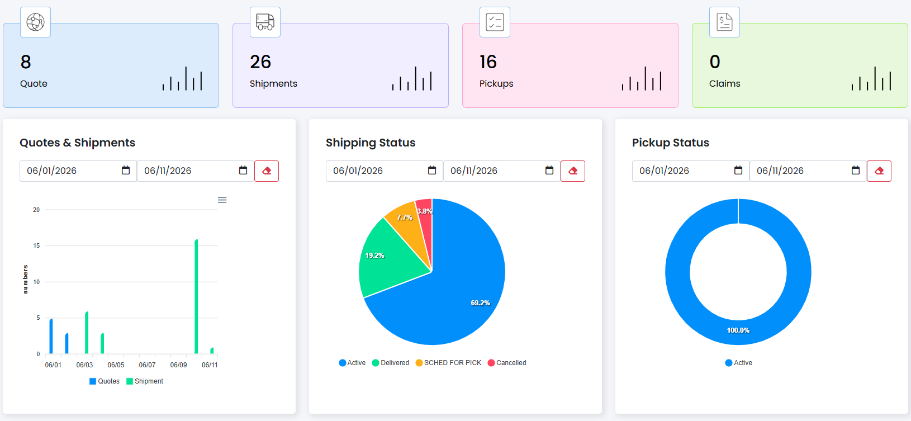The image size is (911, 421).
Task: Clear Shipping Status date filter with eraser
Action: pos(573,171)
